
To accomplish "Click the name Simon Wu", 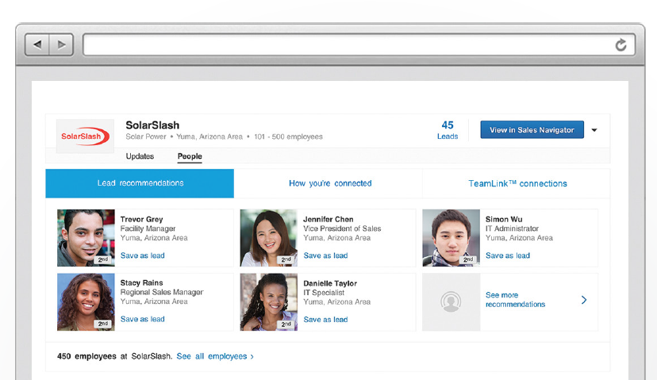I will (504, 219).
